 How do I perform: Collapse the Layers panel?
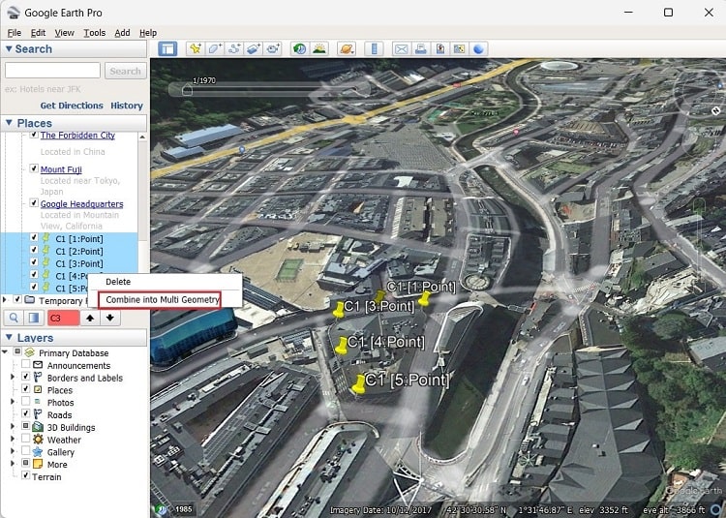pos(9,338)
